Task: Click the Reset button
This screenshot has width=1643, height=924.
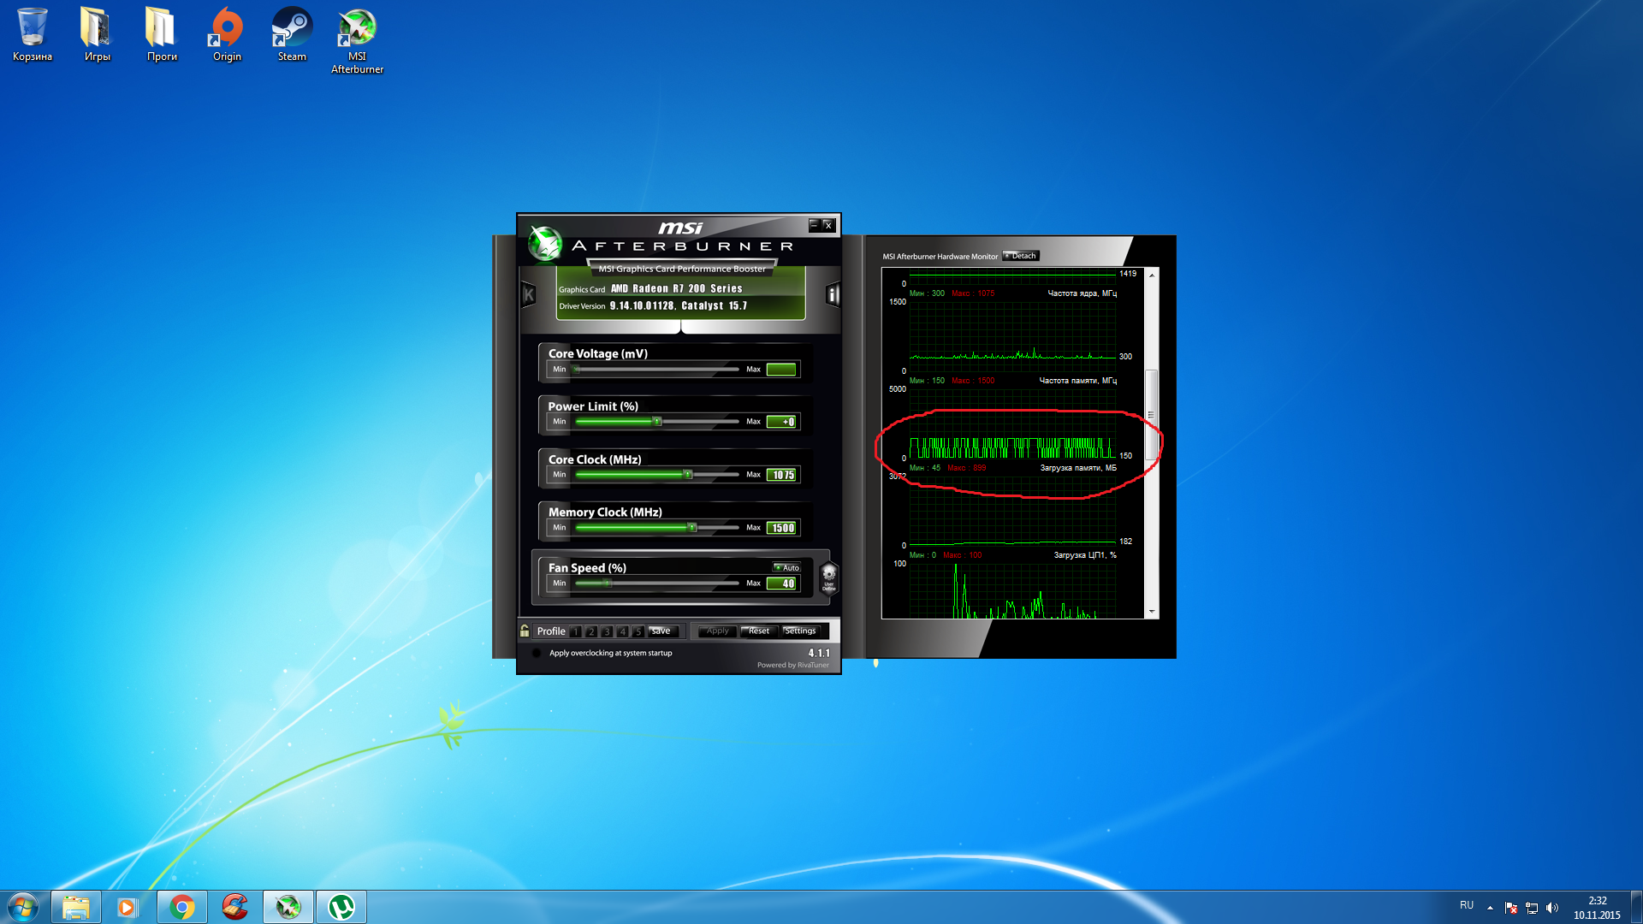Action: tap(759, 631)
